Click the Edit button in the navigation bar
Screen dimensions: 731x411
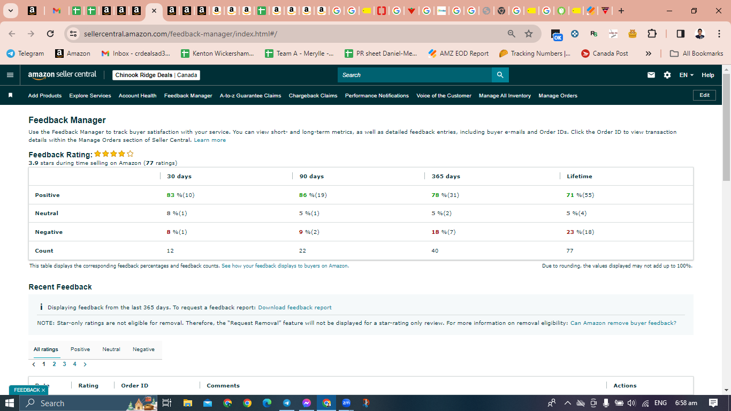pos(704,95)
